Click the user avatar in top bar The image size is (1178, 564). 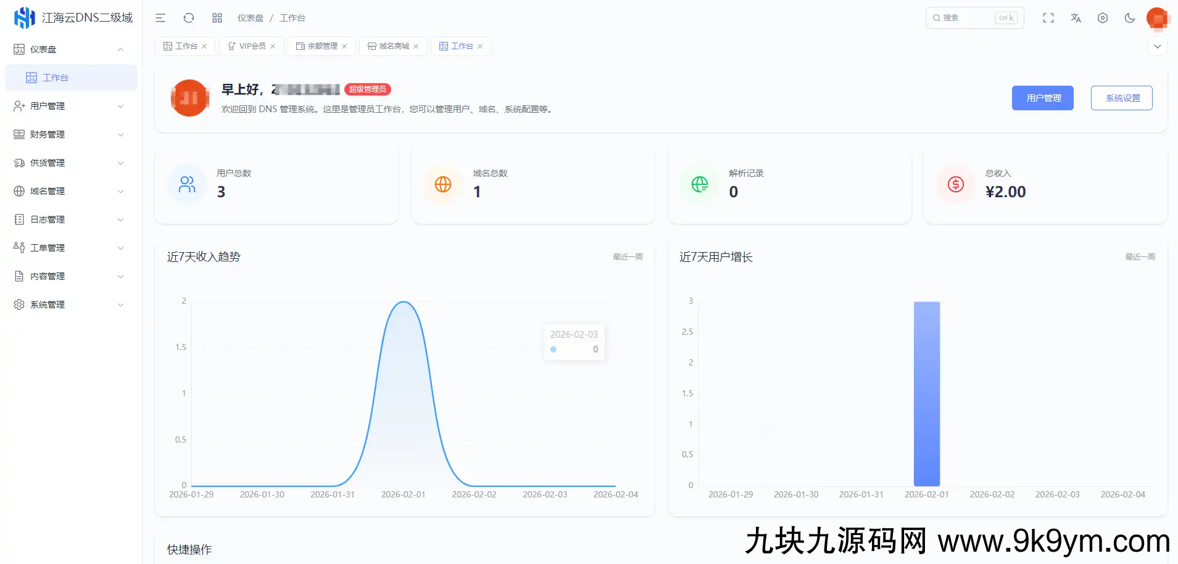pyautogui.click(x=1157, y=18)
